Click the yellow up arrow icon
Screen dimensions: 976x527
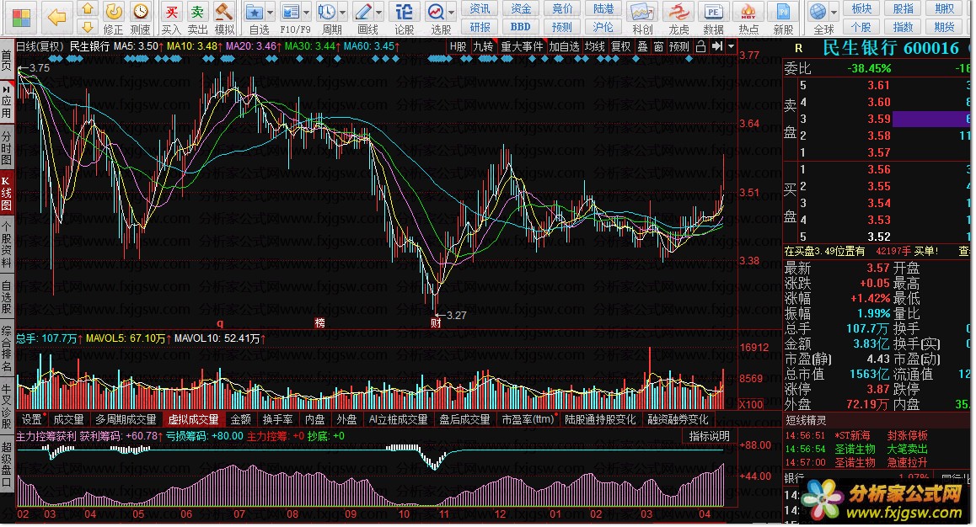tap(88, 8)
